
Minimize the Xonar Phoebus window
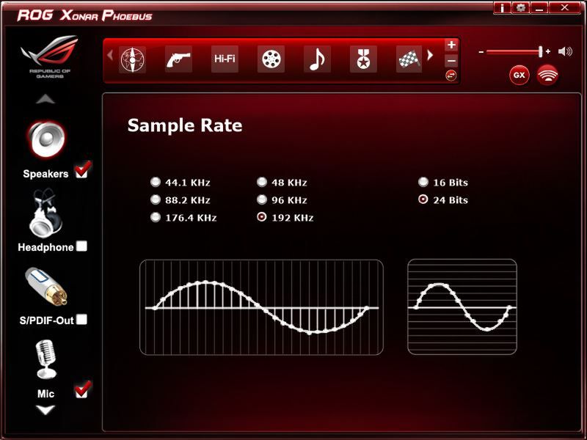(539, 8)
